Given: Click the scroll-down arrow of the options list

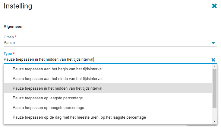Looking at the screenshot, I should [x=214, y=121].
